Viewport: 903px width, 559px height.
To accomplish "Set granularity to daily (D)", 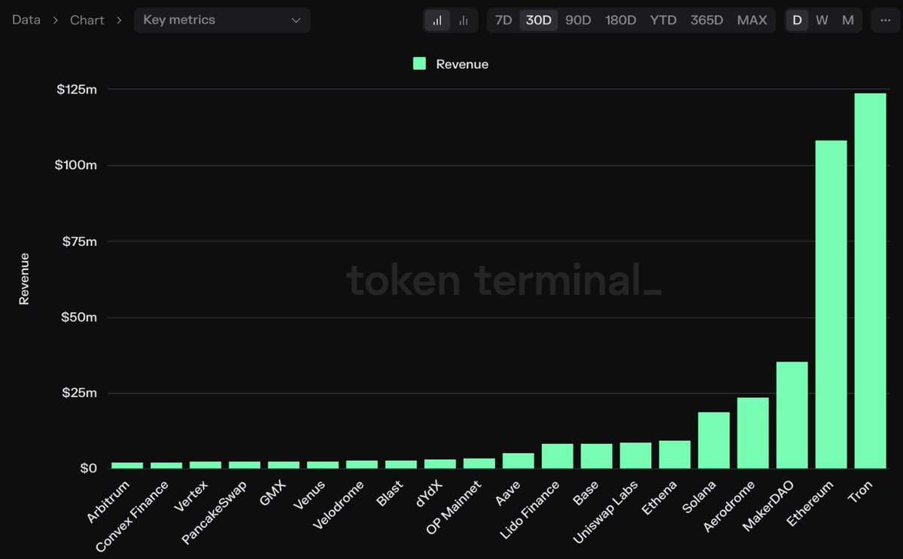I will 797,20.
